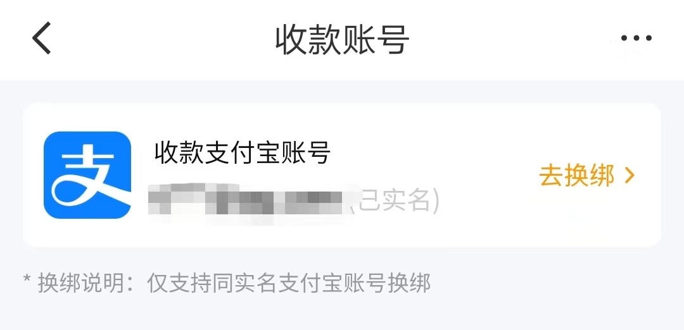Tap the blue Alipay 支 logo

pyautogui.click(x=87, y=175)
